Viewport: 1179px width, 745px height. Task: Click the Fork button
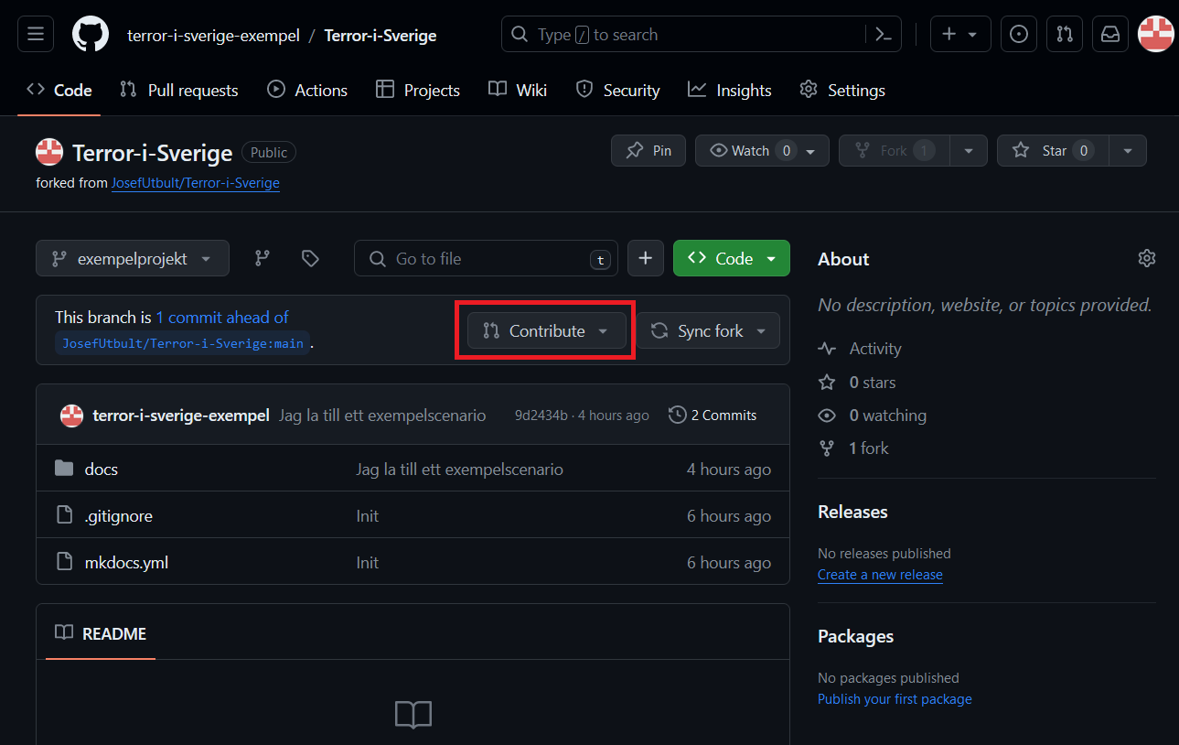[895, 151]
